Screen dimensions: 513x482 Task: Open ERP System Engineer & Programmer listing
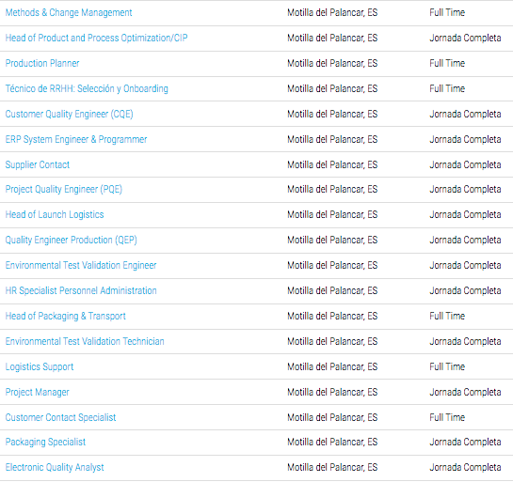click(76, 140)
